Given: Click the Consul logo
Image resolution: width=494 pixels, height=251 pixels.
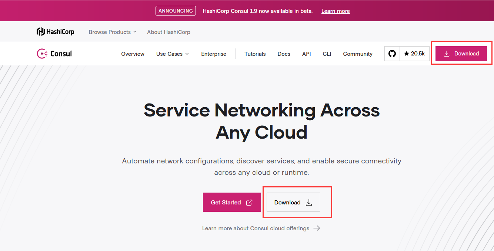Looking at the screenshot, I should [x=54, y=54].
